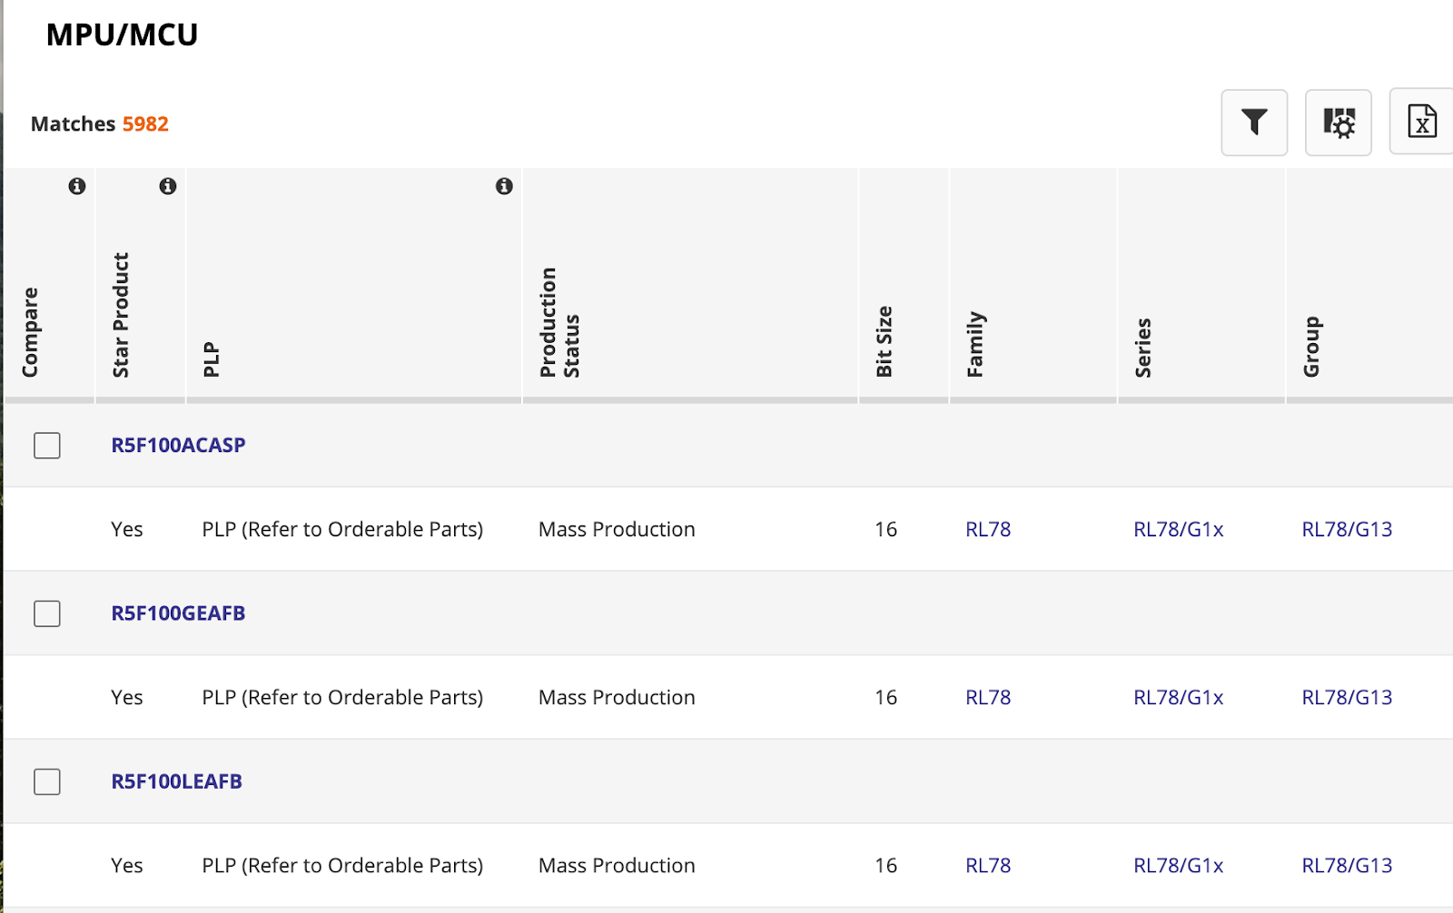The image size is (1453, 913).
Task: Open RL78/G1x series link for R5F100ACASP
Action: [x=1179, y=529]
